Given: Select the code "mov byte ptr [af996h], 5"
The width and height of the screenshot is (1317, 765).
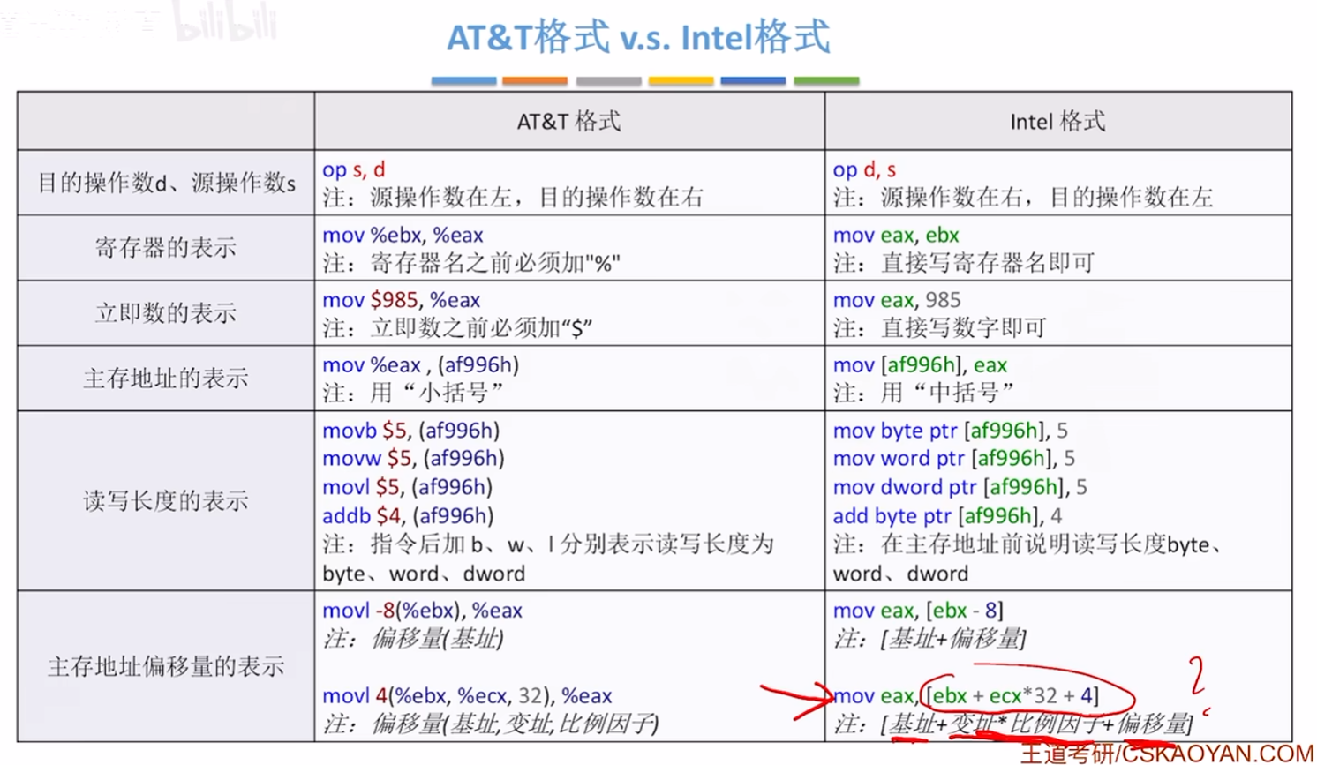Looking at the screenshot, I should [x=951, y=431].
